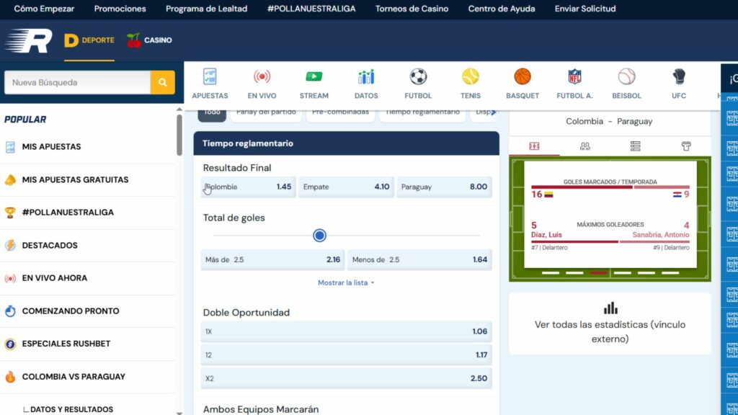
Task: Click the Rushbet R logo
Action: (29, 40)
